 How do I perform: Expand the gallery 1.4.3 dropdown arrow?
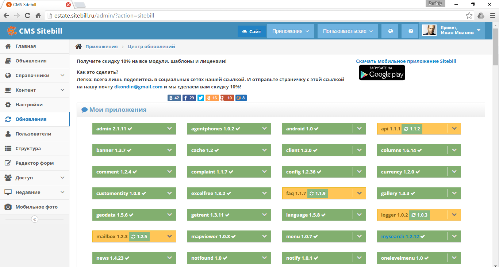tap(454, 194)
